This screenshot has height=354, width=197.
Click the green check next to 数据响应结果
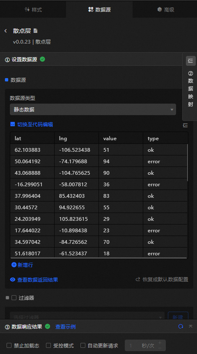(48, 326)
